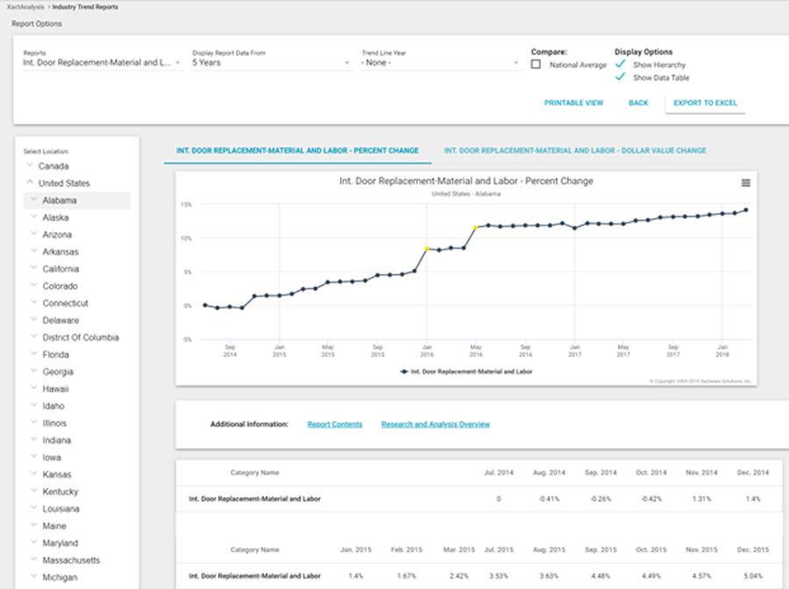Click the yellow data point at May 2016
This screenshot has height=589, width=789.
[476, 228]
